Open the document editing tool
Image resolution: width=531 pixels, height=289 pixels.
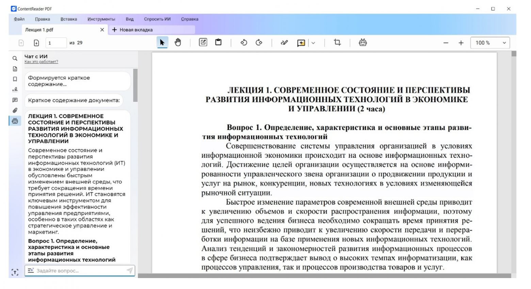tap(203, 42)
